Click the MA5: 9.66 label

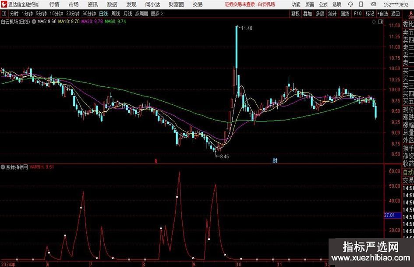[47, 21]
